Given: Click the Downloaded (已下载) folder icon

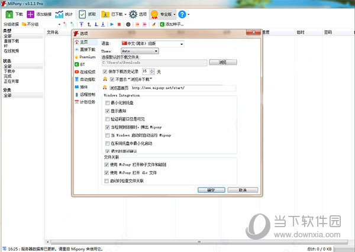Looking at the screenshot, I should [105, 14].
